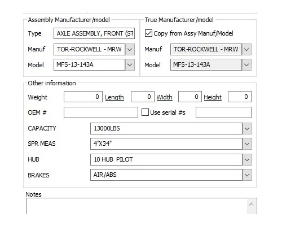
Task: Open the True Model dropdown arrow
Action: pyautogui.click(x=246, y=65)
